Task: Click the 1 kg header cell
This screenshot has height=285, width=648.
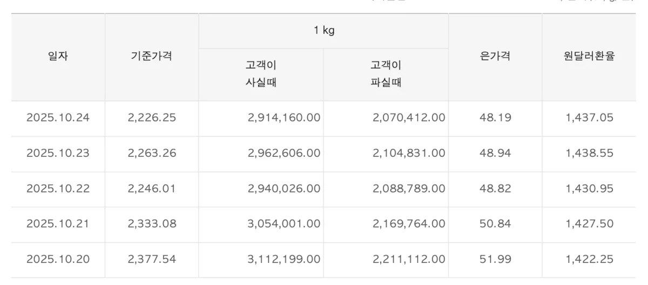Action: pos(323,31)
